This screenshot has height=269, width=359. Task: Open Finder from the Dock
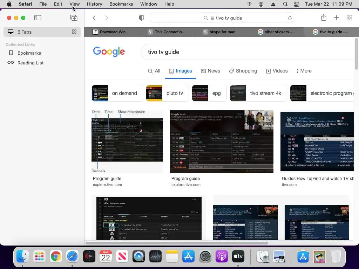(22, 256)
